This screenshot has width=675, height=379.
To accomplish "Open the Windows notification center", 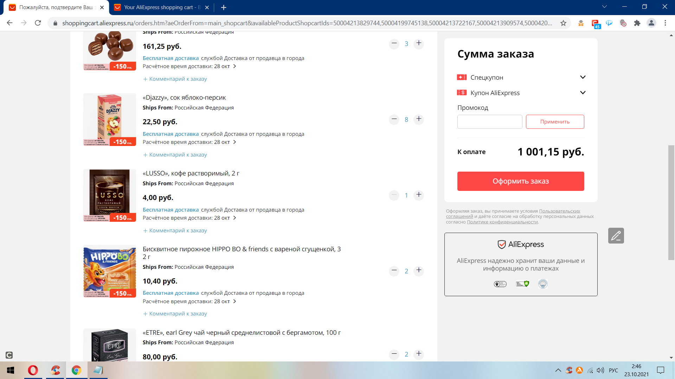I will 661,370.
